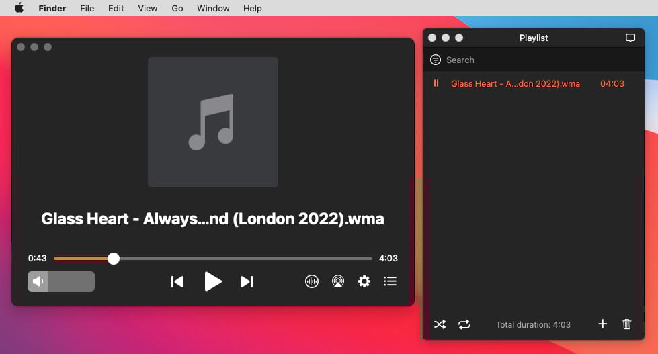Image resolution: width=658 pixels, height=354 pixels.
Task: Click the playback progress slider knob
Action: click(x=114, y=259)
